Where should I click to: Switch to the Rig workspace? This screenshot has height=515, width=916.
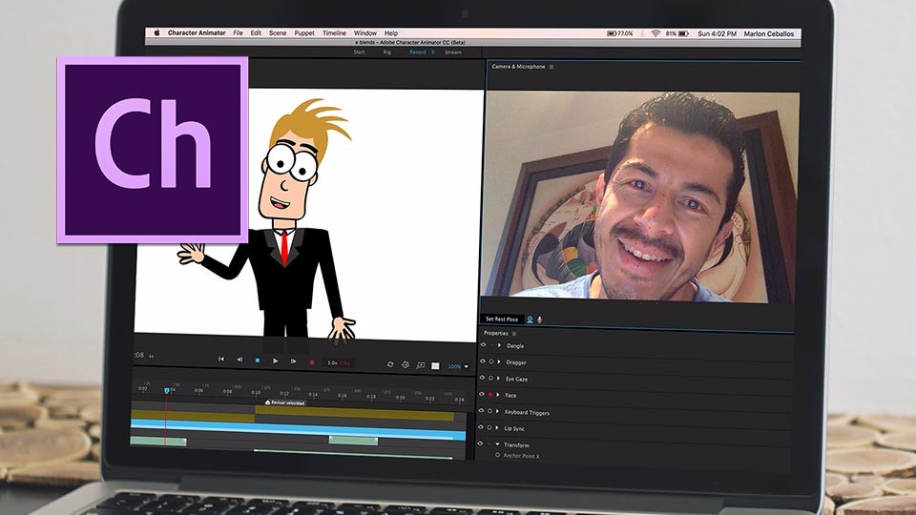[386, 51]
